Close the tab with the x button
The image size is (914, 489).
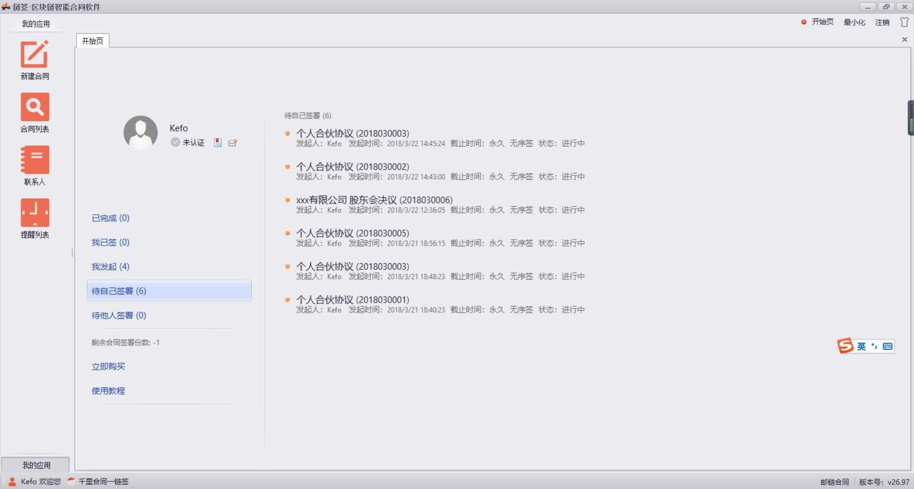904,39
